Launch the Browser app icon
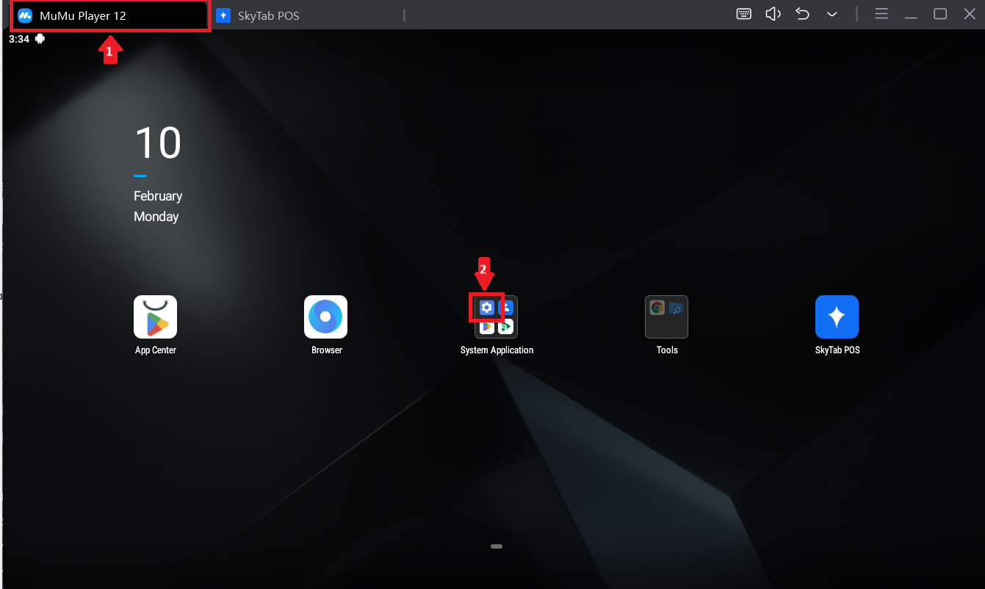 pyautogui.click(x=326, y=317)
